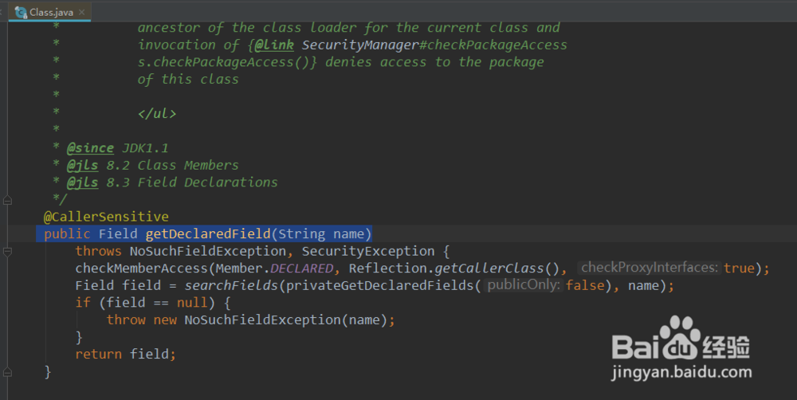
Task: Select the Class.java tab
Action: pyautogui.click(x=51, y=13)
